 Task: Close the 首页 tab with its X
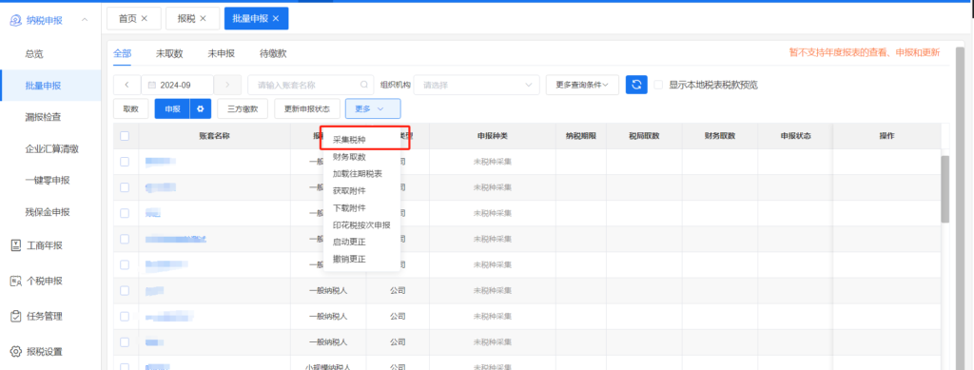145,19
